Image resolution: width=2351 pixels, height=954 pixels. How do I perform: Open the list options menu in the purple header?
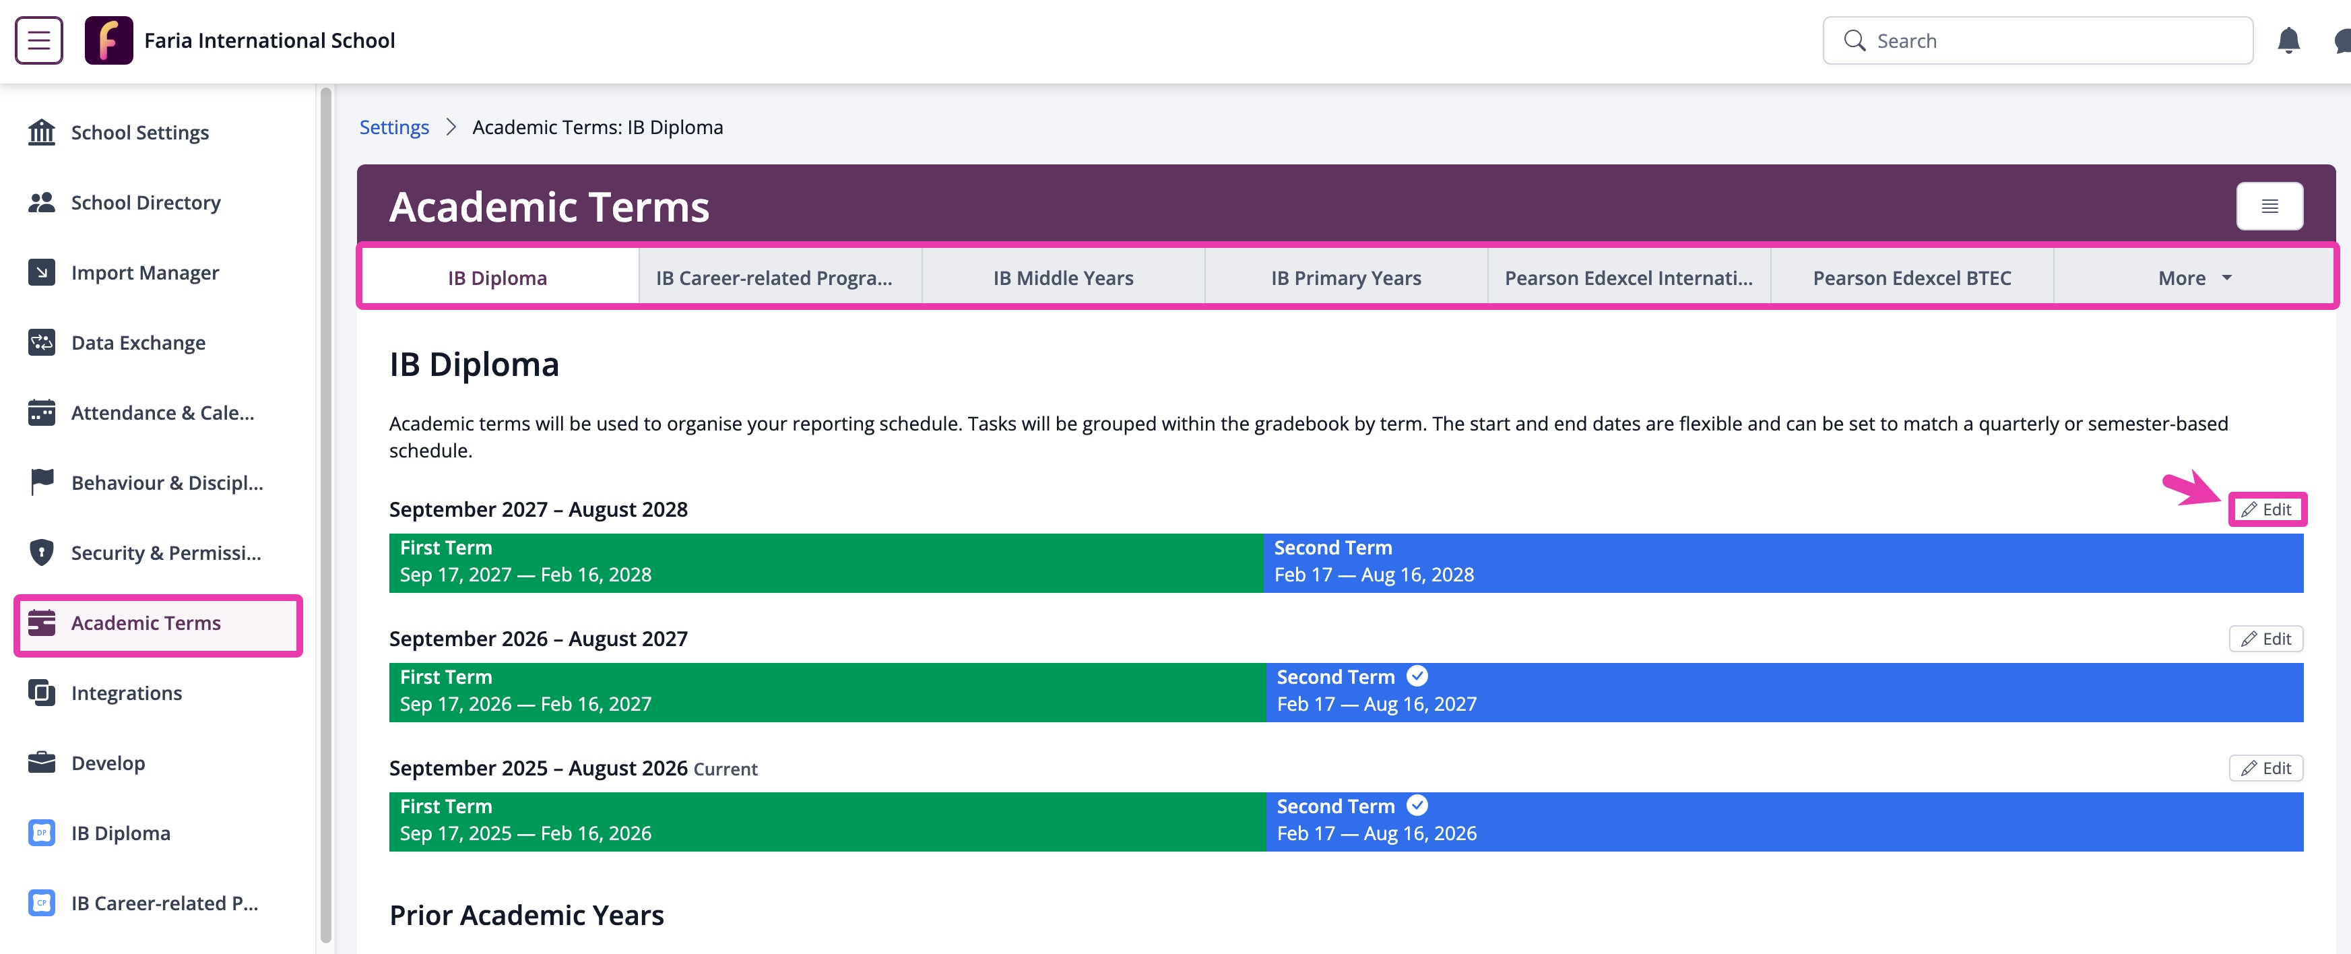[2269, 205]
